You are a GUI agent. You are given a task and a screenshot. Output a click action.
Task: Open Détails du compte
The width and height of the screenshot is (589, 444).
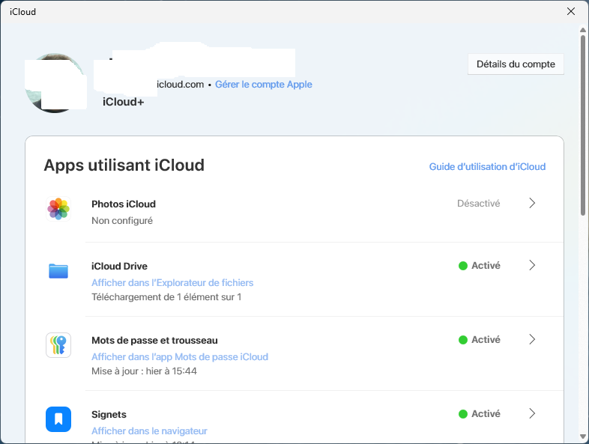(516, 64)
